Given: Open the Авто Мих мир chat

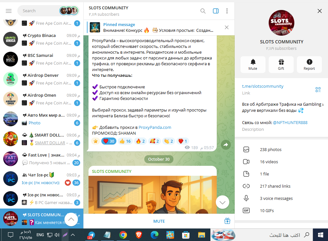Looking at the screenshot, I should coord(42,119).
